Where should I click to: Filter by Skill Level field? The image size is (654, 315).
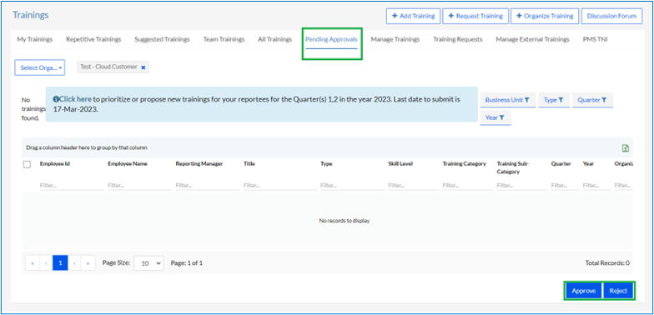pyautogui.click(x=414, y=185)
